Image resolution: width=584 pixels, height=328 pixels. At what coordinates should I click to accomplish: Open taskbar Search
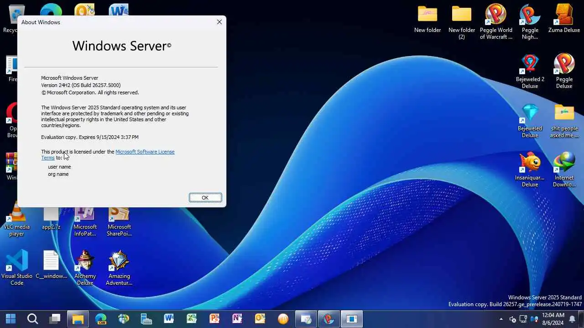coord(32,319)
